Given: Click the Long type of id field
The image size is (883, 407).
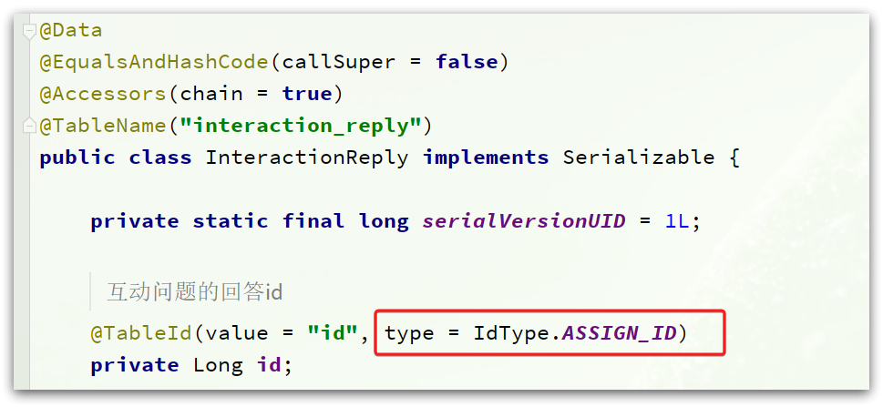Looking at the screenshot, I should [218, 365].
